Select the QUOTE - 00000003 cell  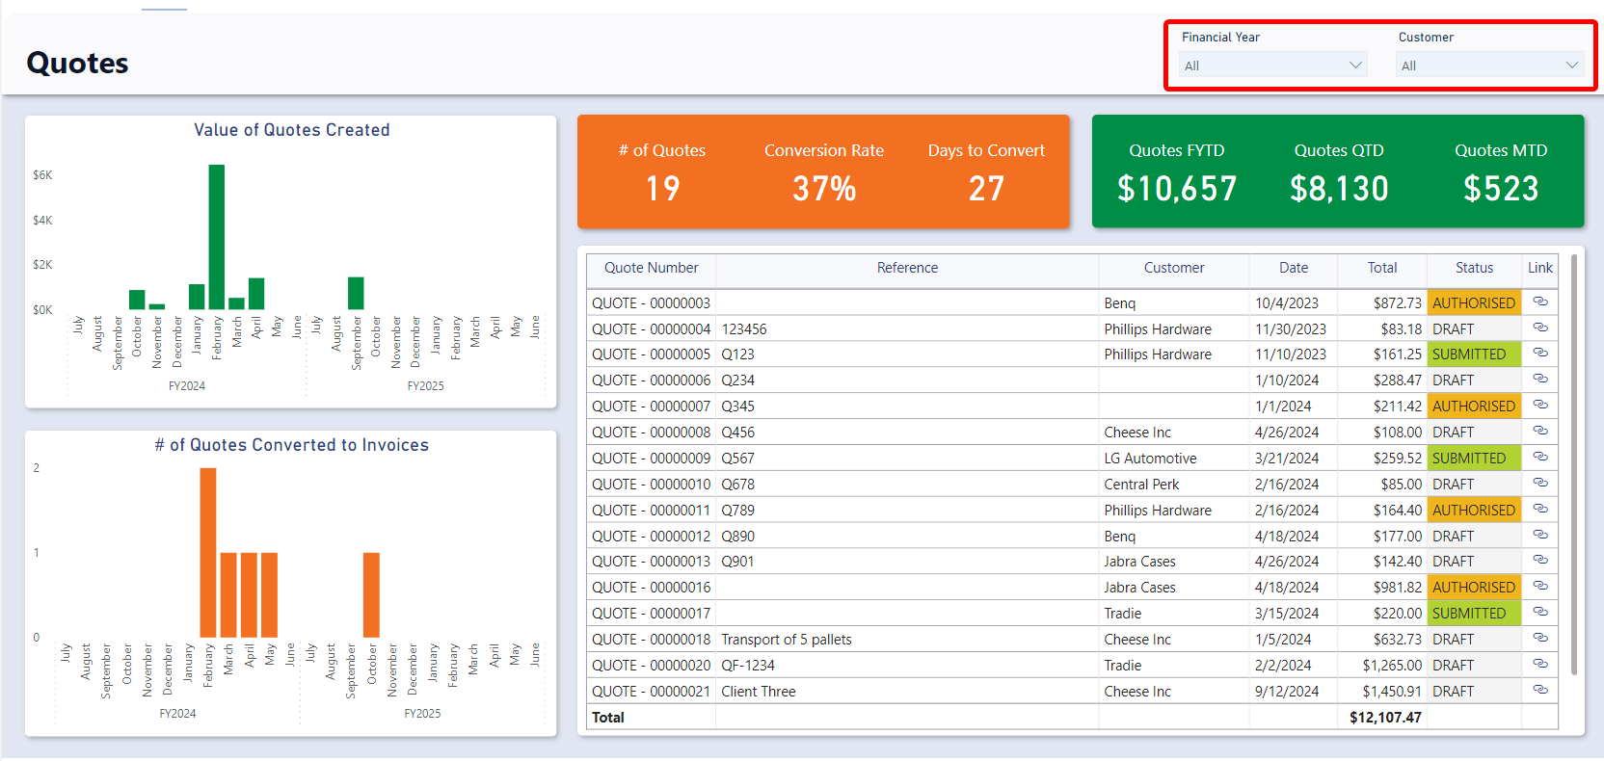651,302
